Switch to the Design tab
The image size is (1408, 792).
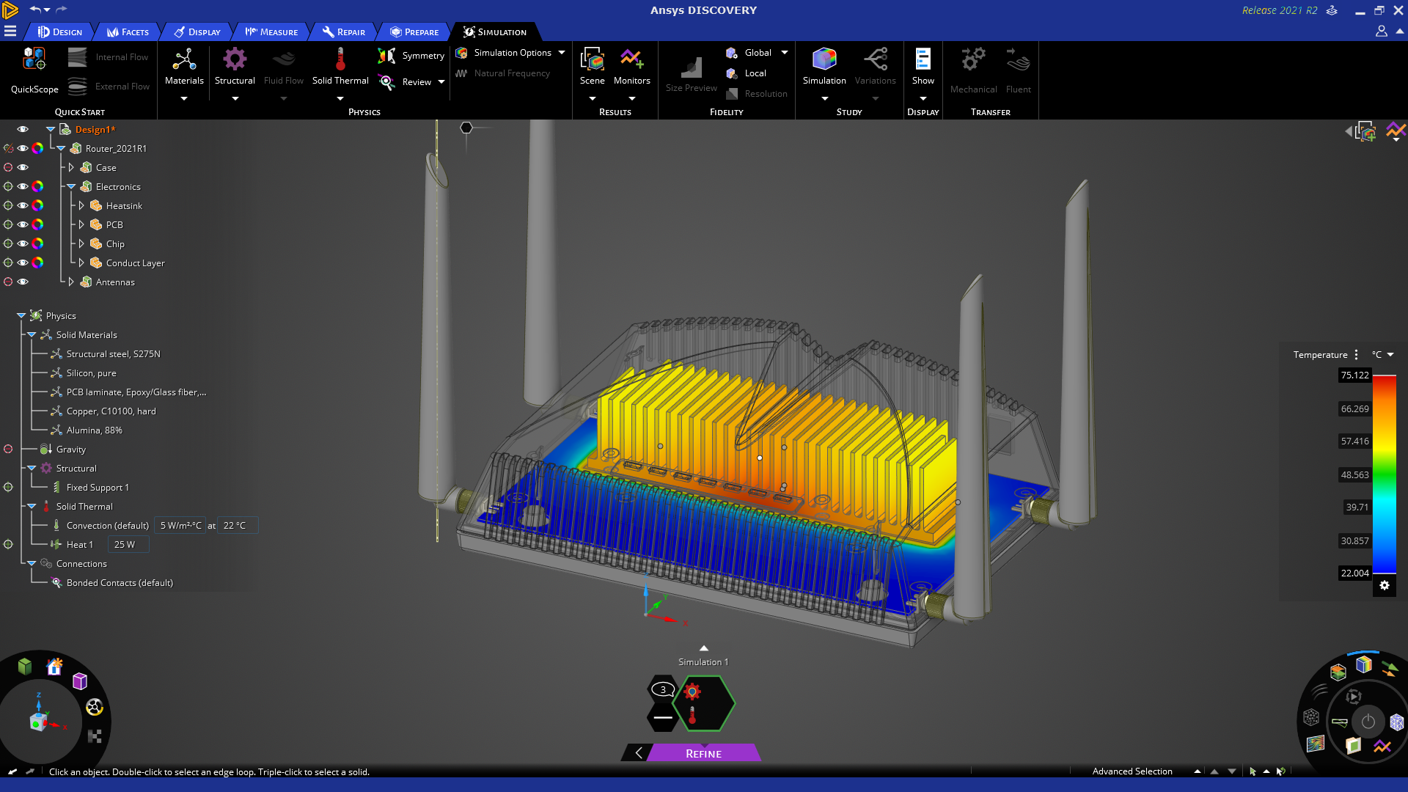(x=60, y=32)
